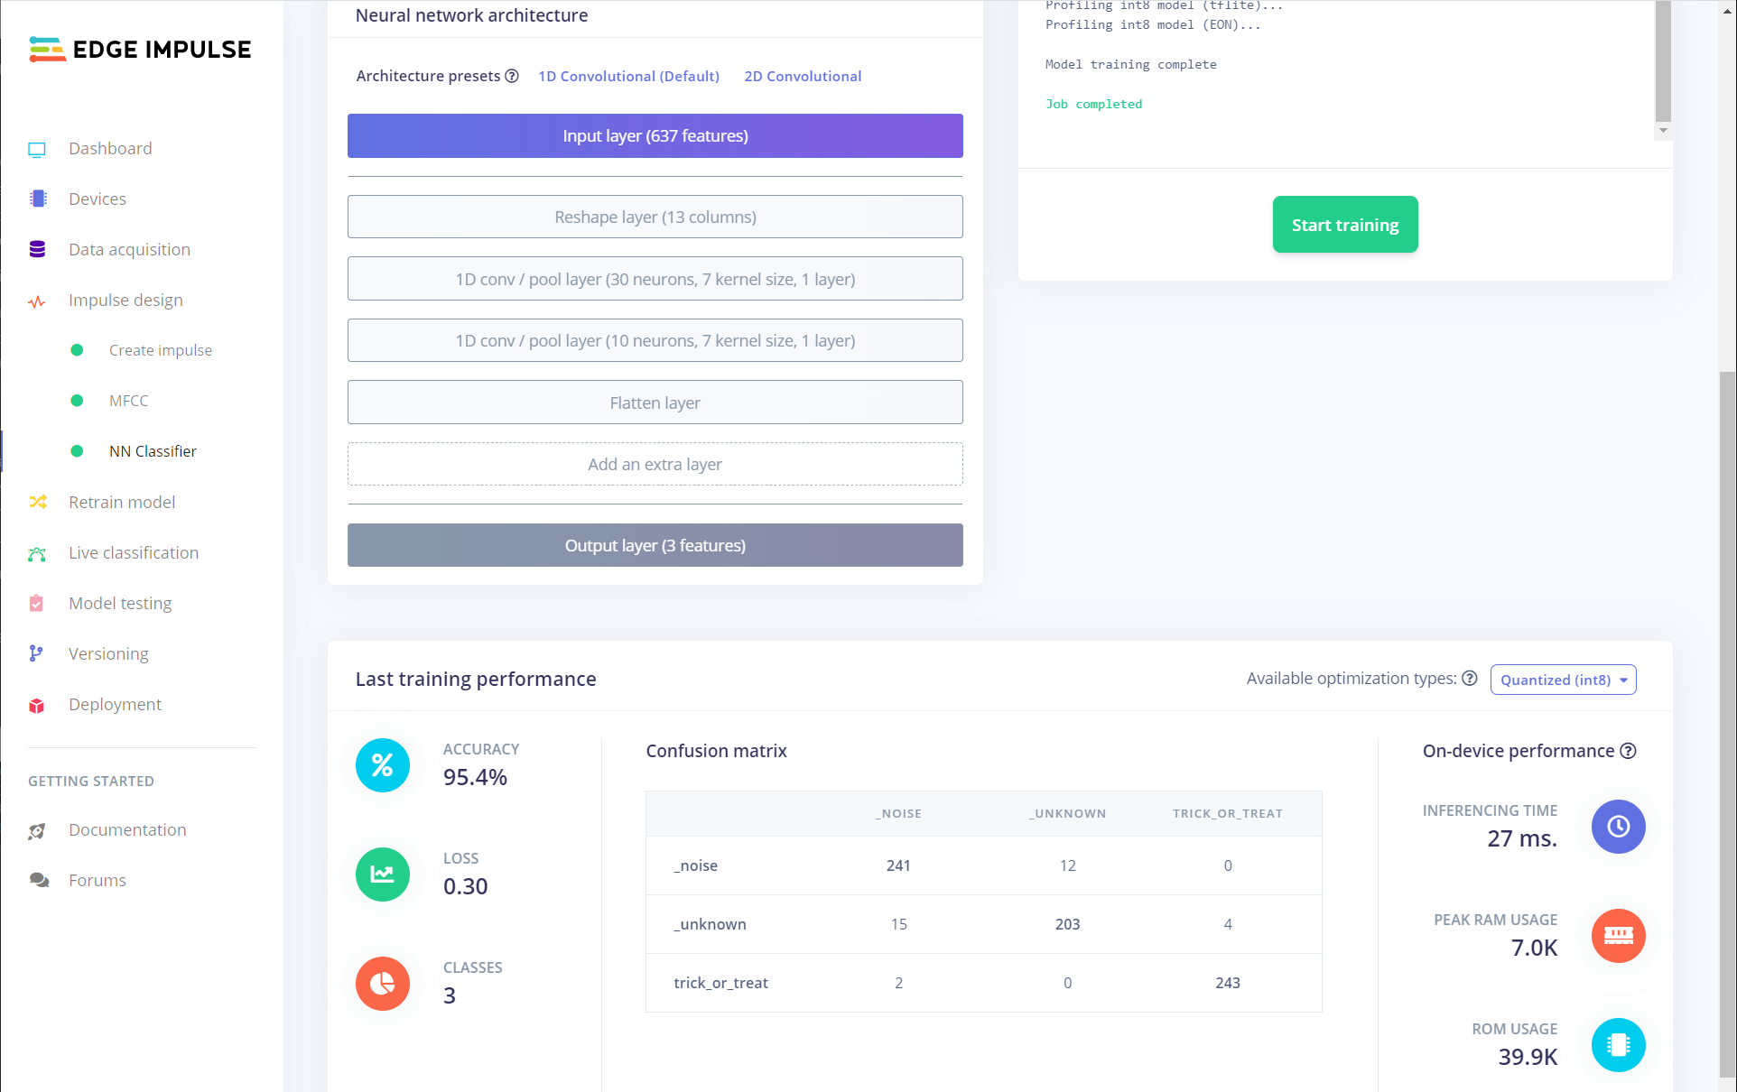Click the Retrain model shuffle icon
Image resolution: width=1737 pixels, height=1092 pixels.
[x=37, y=502]
